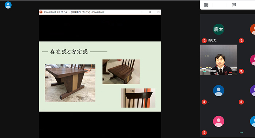This screenshot has height=138, width=255.
Task: Click the PowerPoint logo in the title bar
Action: click(41, 12)
